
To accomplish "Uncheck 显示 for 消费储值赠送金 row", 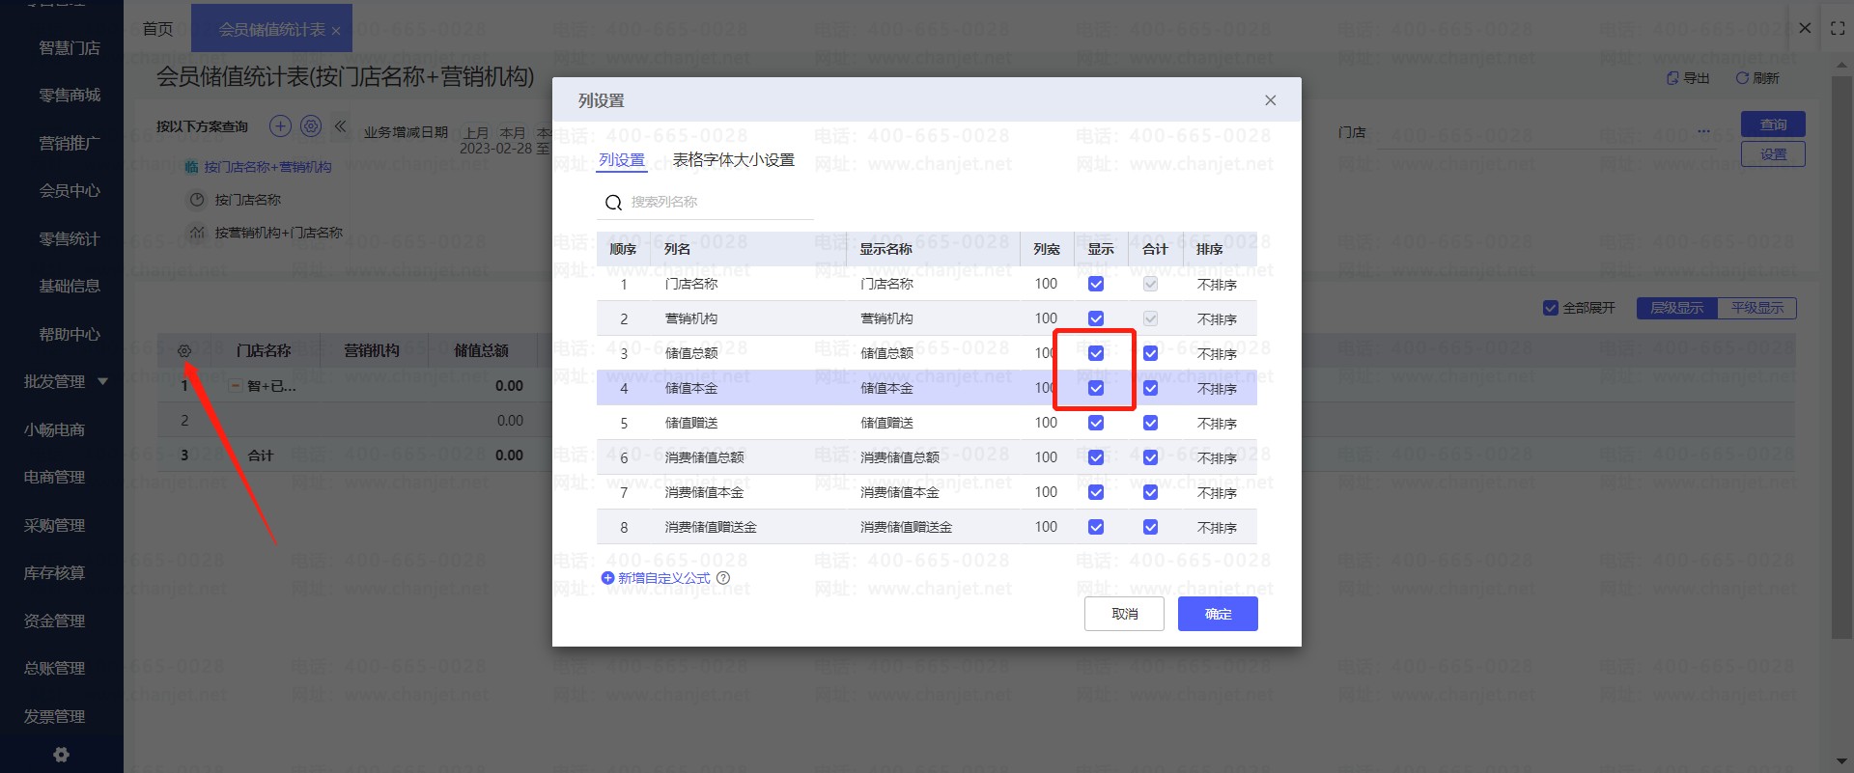I will (x=1096, y=527).
